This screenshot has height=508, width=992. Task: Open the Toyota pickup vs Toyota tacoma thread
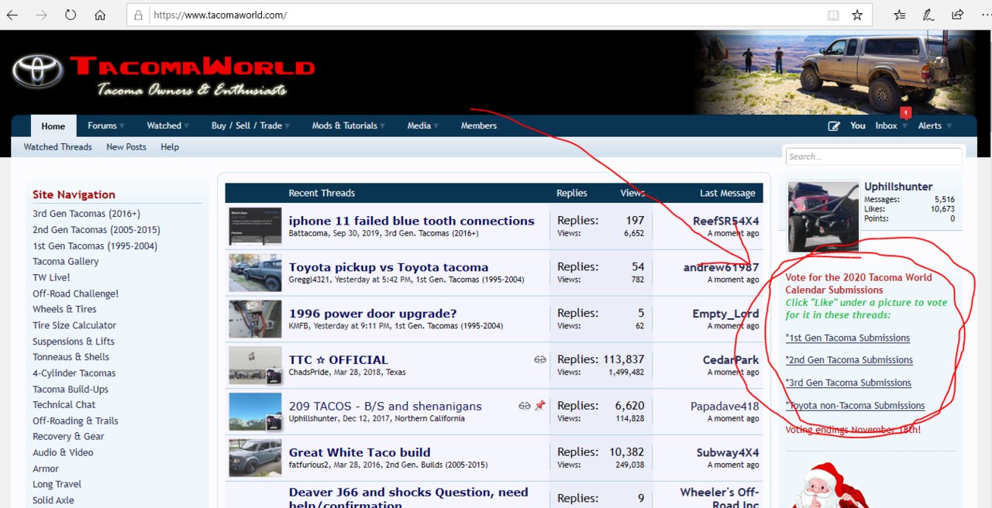[389, 267]
